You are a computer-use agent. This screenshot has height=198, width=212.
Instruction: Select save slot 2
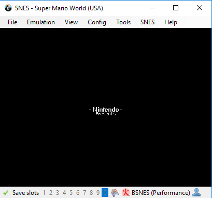51,193
